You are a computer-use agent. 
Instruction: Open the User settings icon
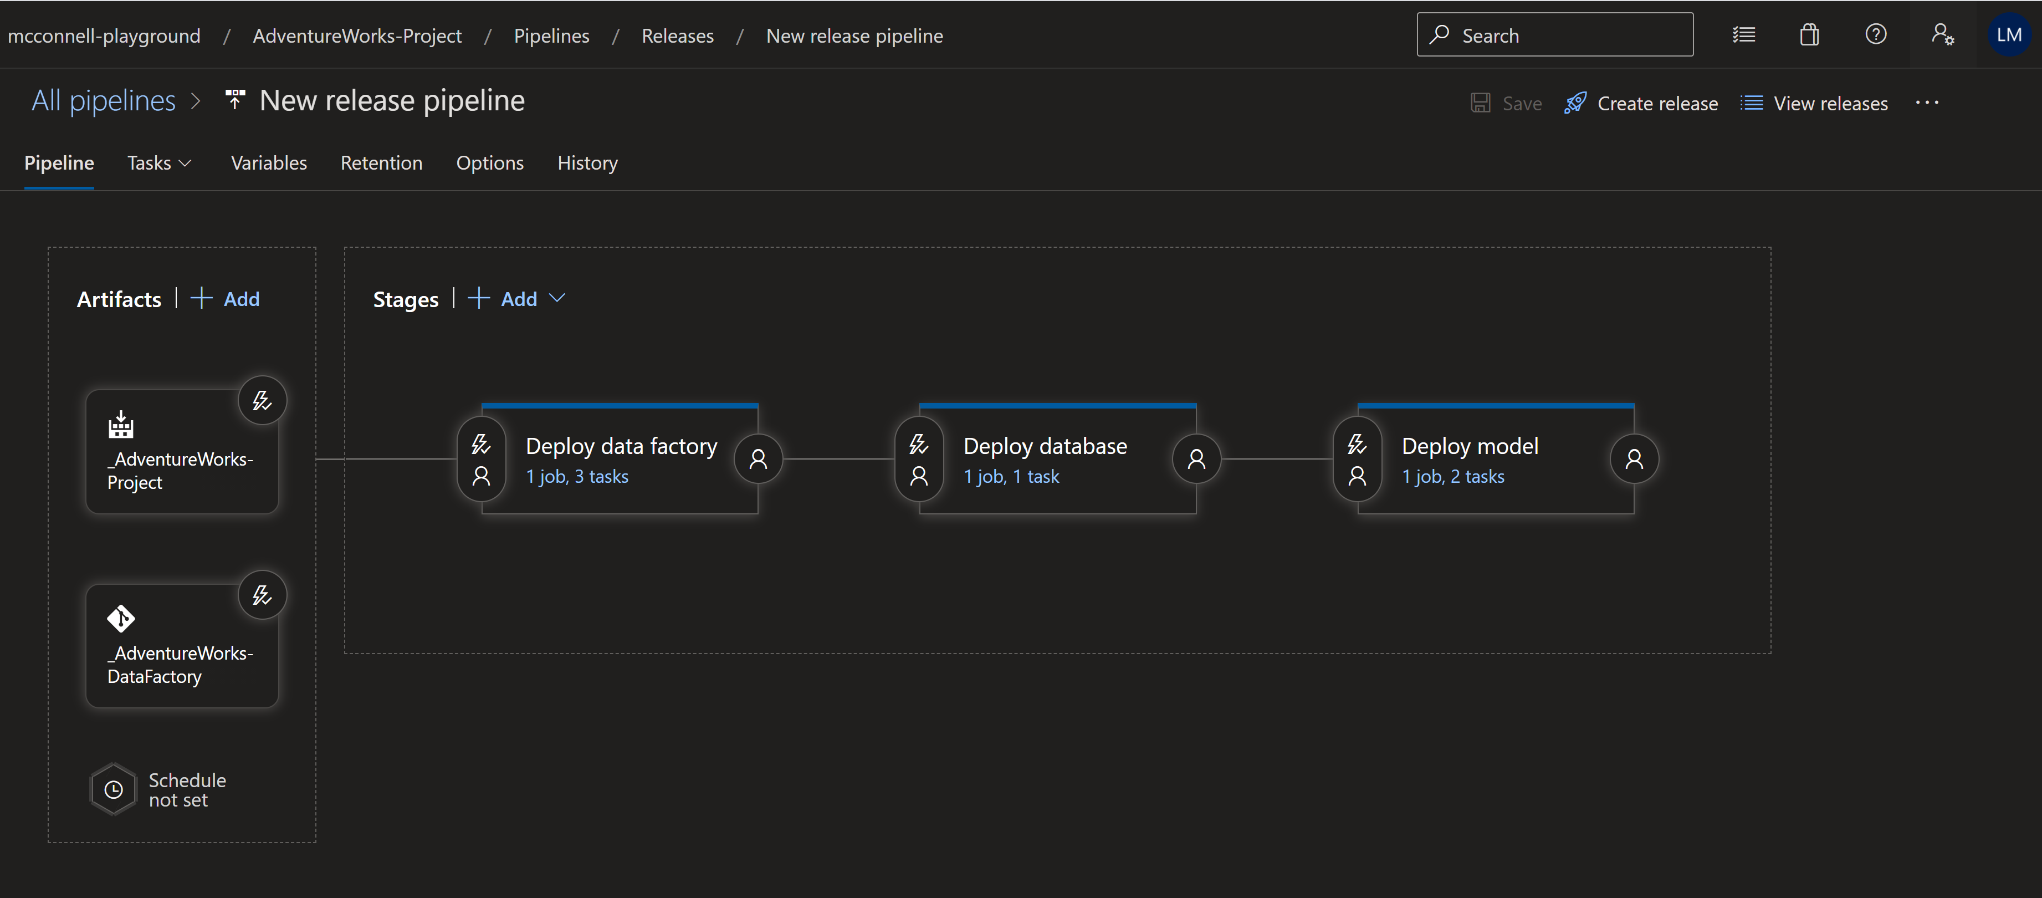(1942, 35)
